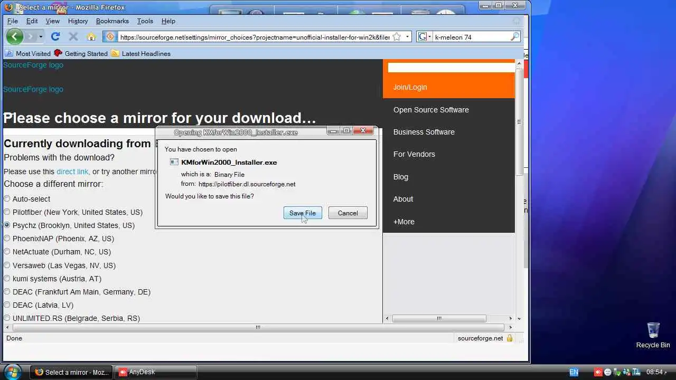Go to the About sidebar link
Image resolution: width=676 pixels, height=380 pixels.
(403, 199)
